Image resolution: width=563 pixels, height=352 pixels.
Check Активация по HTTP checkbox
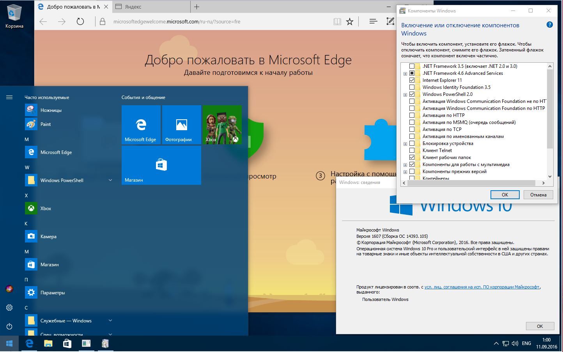(412, 115)
